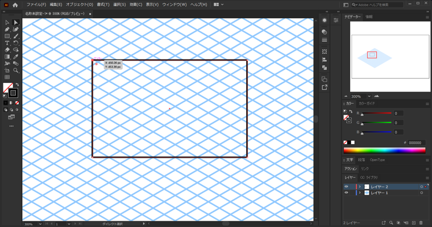
Task: Create new layer with plus icon
Action: [414, 223]
